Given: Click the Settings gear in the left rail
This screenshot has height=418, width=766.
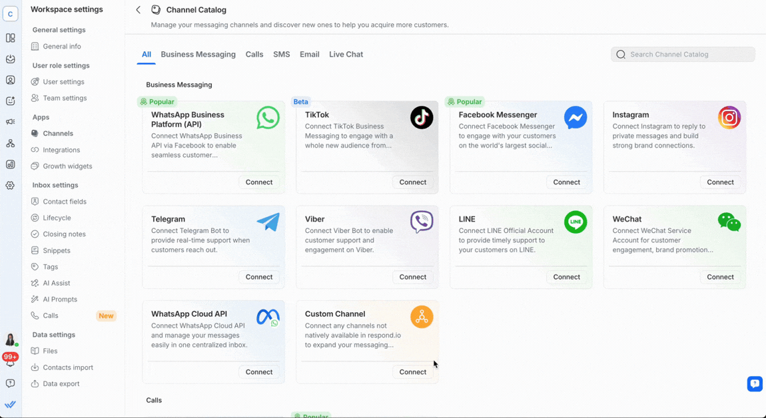Looking at the screenshot, I should 10,185.
